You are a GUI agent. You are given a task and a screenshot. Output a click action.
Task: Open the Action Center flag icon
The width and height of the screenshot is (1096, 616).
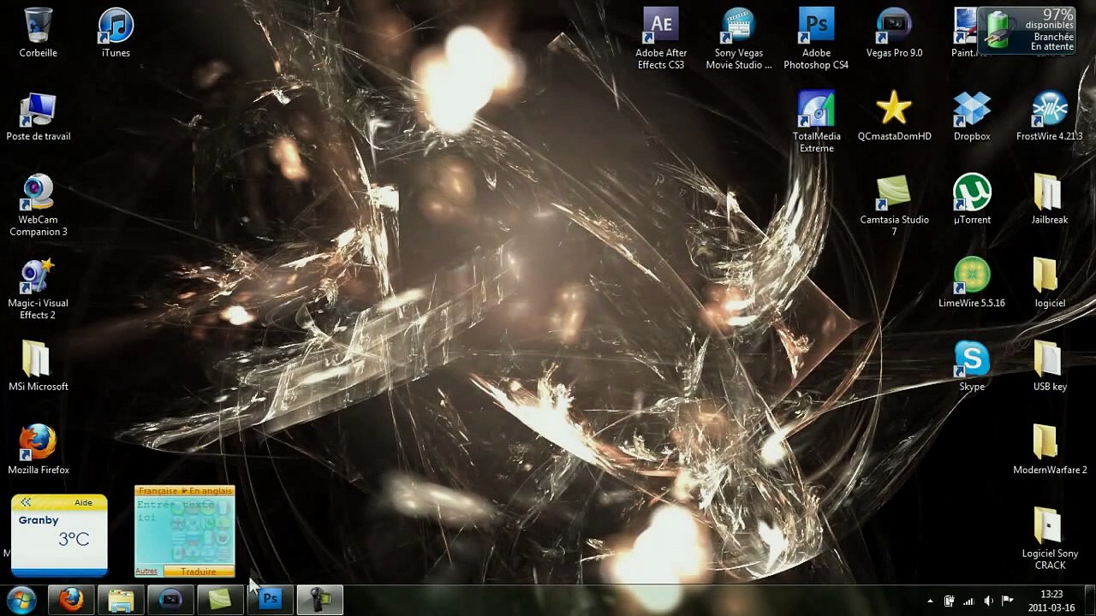click(1008, 601)
